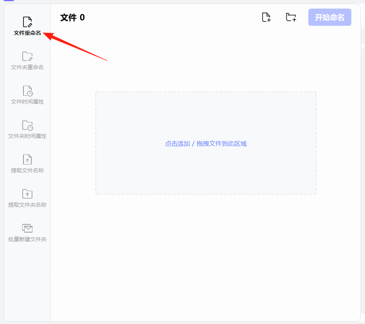Image resolution: width=365 pixels, height=324 pixels.
Task: Open the 文件夹重命名 folder-edit icon
Action: [x=27, y=56]
